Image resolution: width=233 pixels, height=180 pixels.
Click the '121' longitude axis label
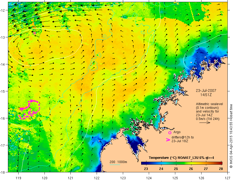point(71,178)
